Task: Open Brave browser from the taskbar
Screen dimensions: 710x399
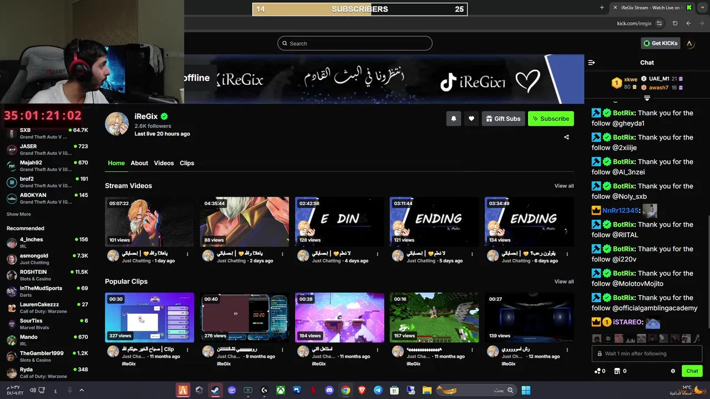Action: [362, 390]
